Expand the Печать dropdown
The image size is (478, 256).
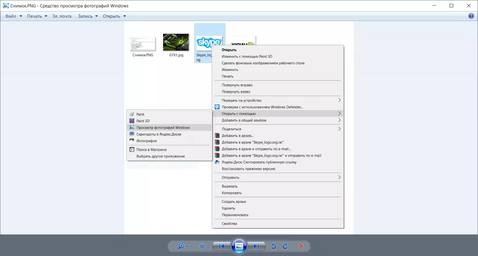[x=37, y=16]
